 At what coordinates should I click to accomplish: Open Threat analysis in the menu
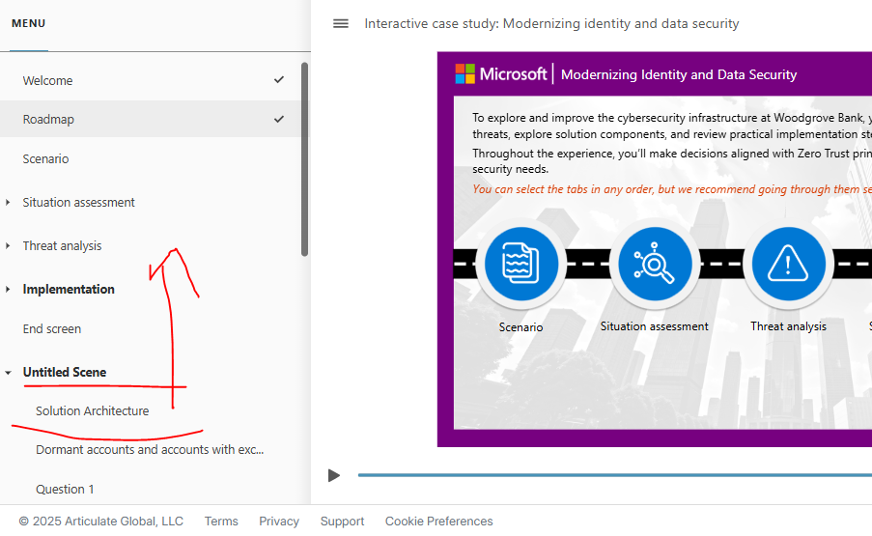point(62,245)
